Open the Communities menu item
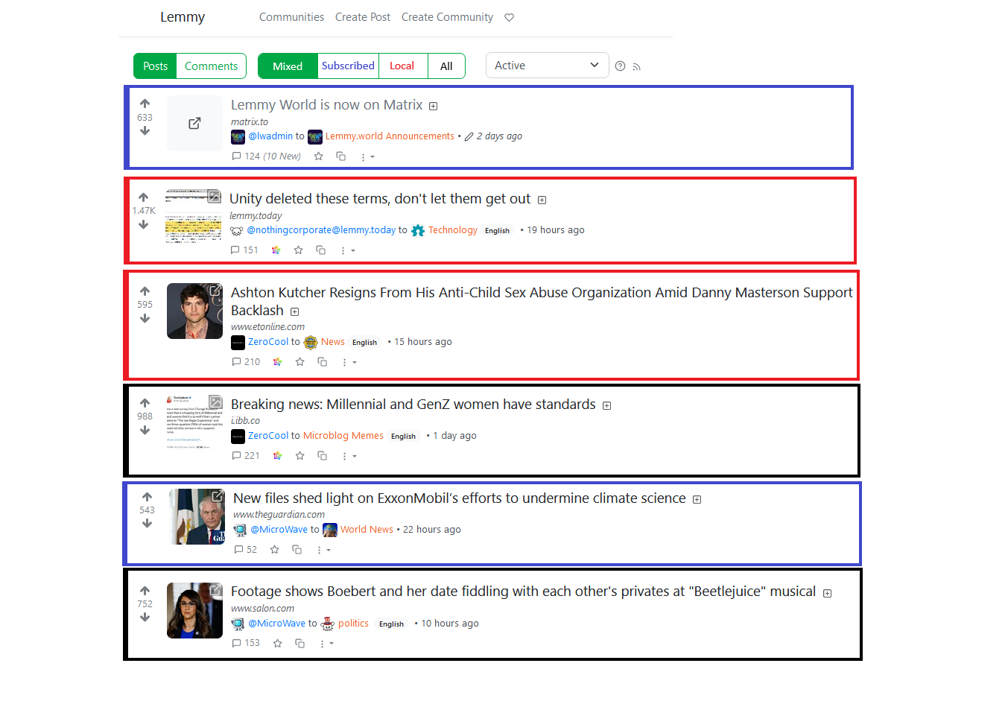This screenshot has width=1005, height=710. 291,17
